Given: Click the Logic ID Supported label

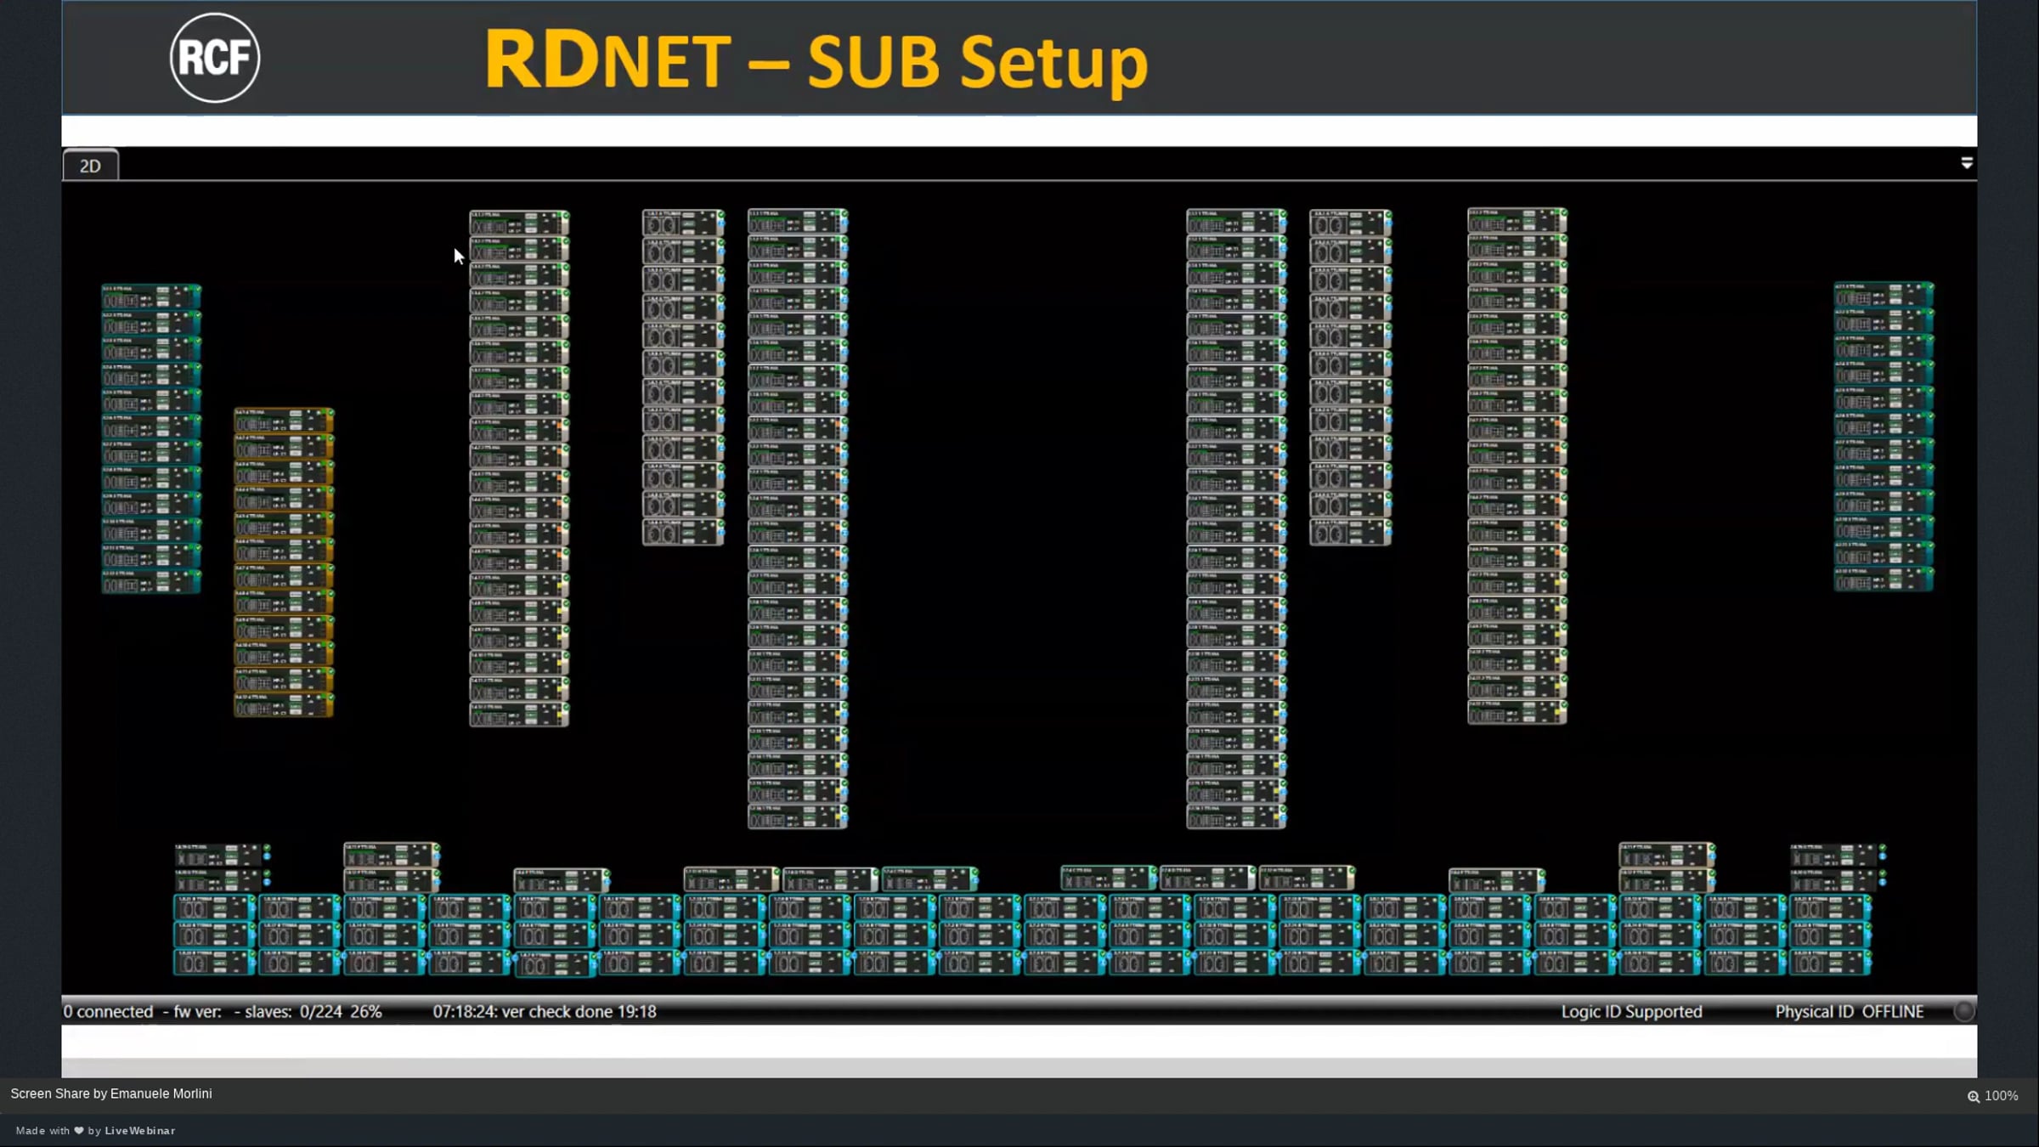Looking at the screenshot, I should point(1631,1011).
